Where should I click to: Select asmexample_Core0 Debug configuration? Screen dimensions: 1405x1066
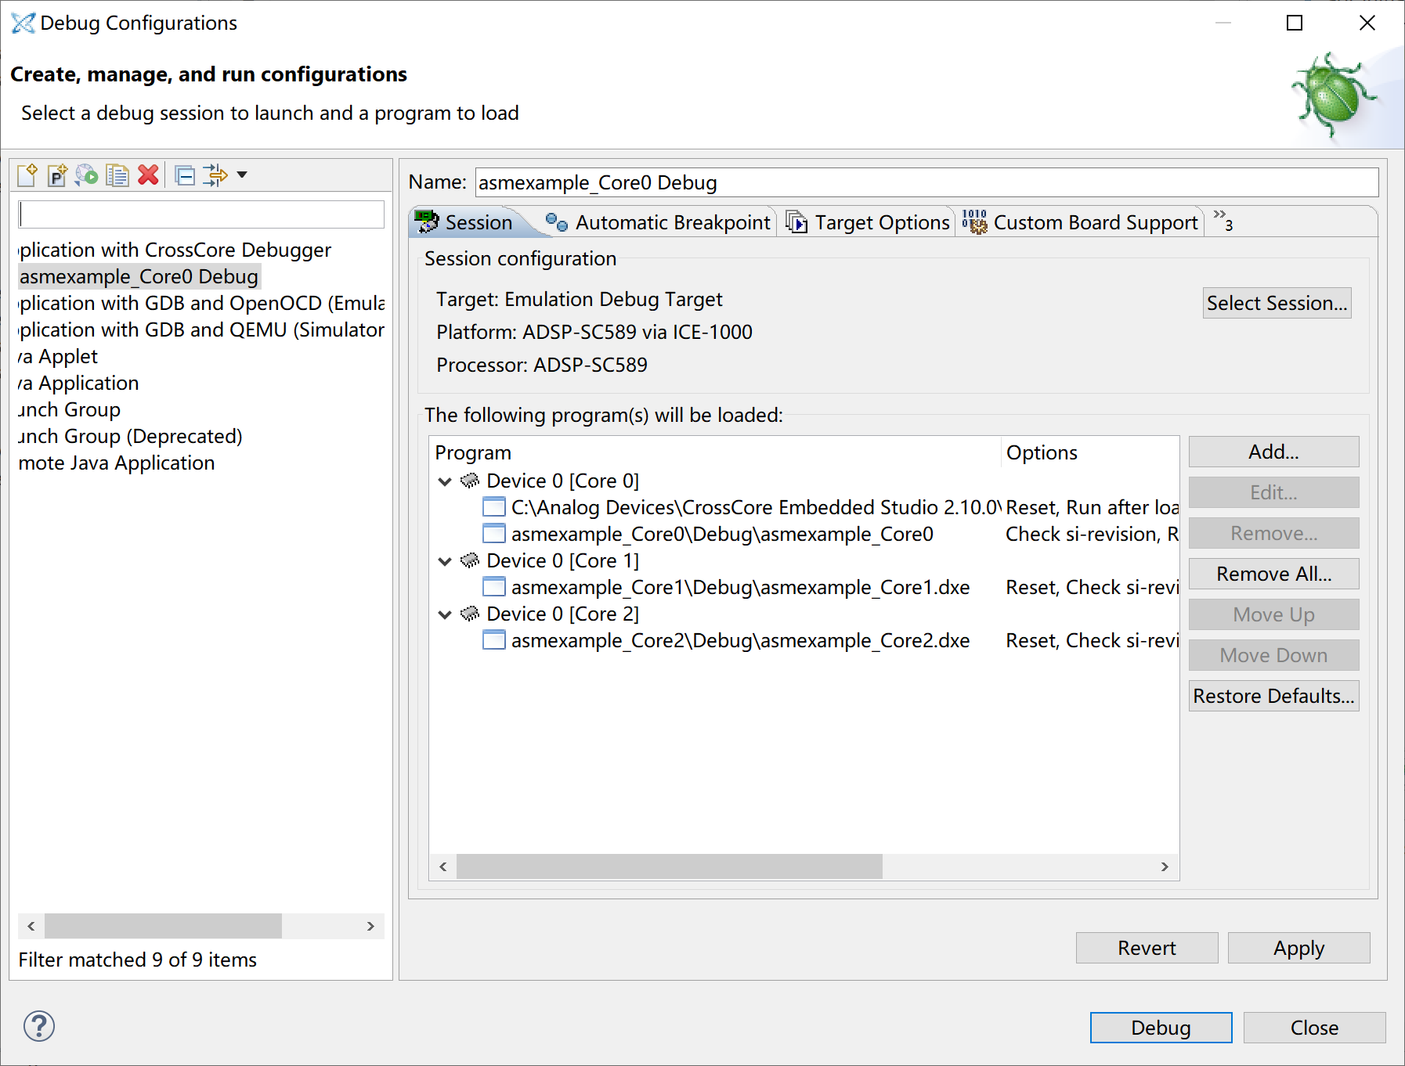click(139, 276)
